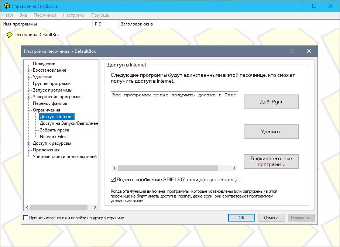The image size is (340, 247).
Task: Click settings tree horizontal scrollbar thumb
Action: [x=59, y=207]
